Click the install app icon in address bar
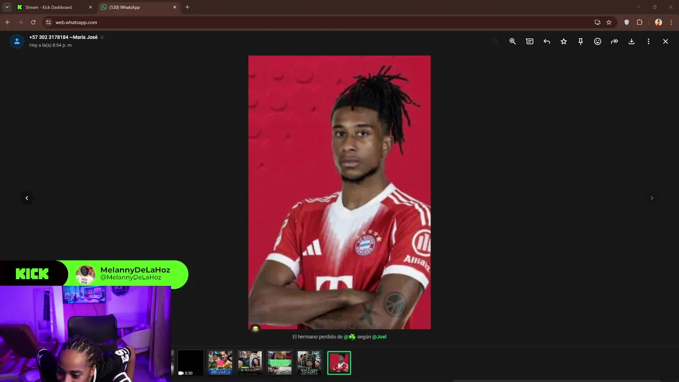Image resolution: width=679 pixels, height=382 pixels. pos(597,22)
